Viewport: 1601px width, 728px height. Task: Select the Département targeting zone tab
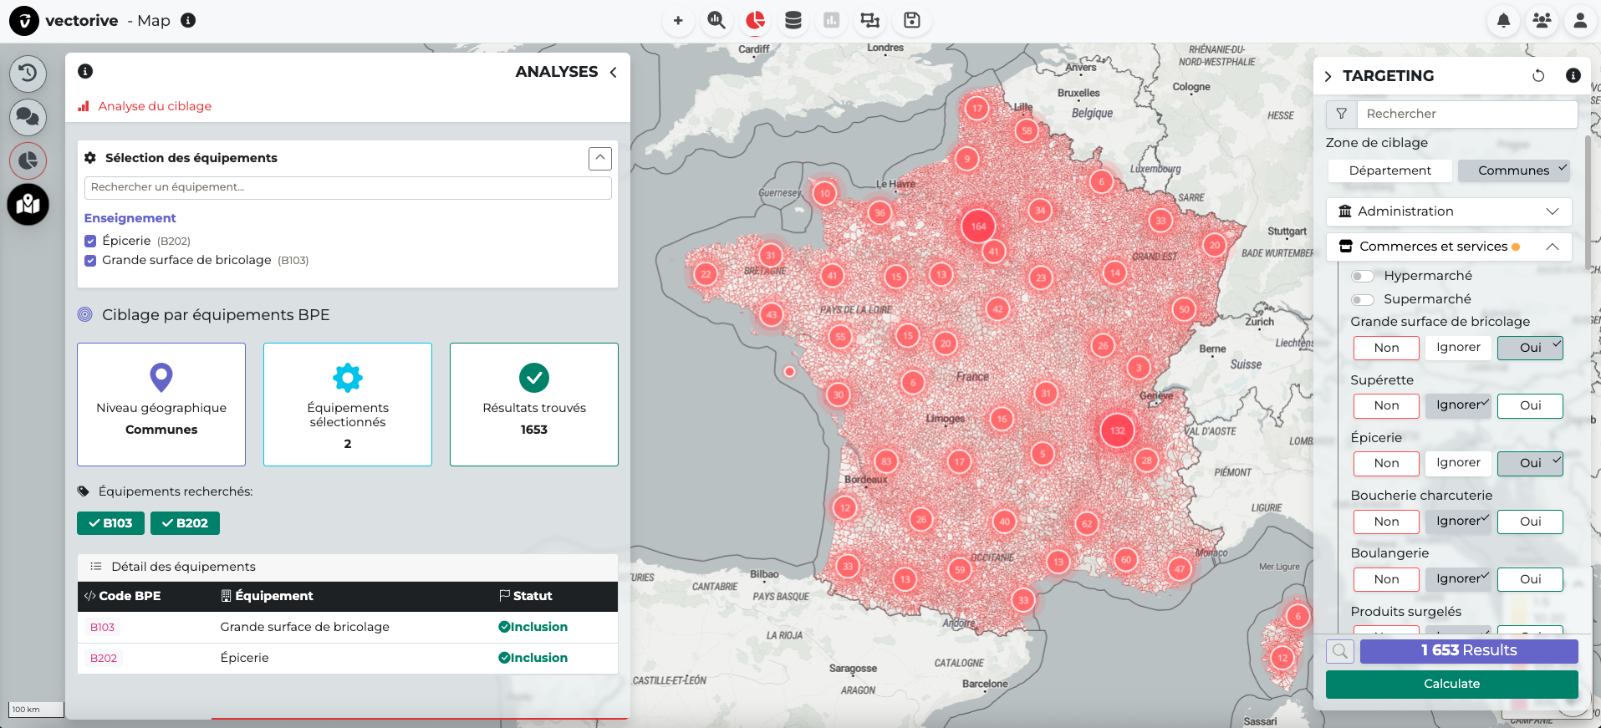(x=1389, y=171)
